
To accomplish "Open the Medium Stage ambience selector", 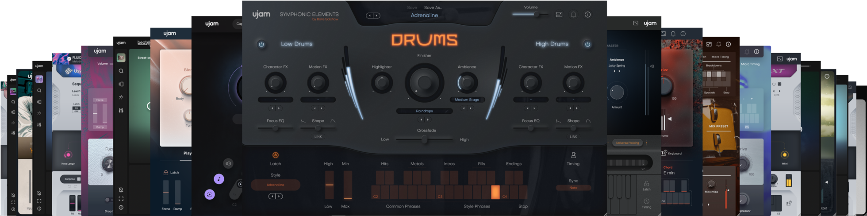I will 467,100.
